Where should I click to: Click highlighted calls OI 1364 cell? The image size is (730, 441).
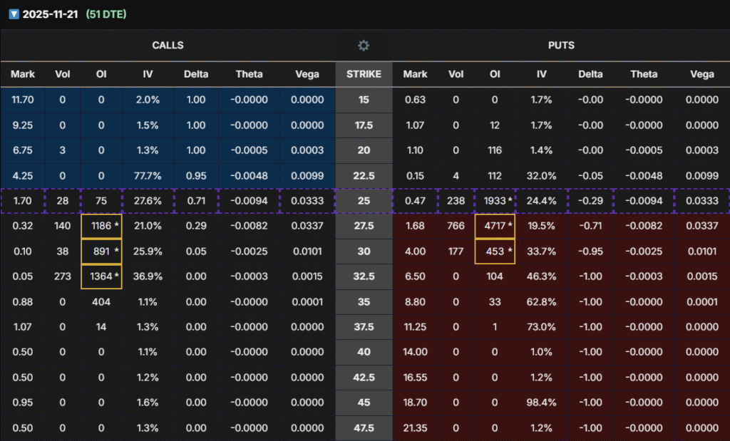[x=101, y=276]
